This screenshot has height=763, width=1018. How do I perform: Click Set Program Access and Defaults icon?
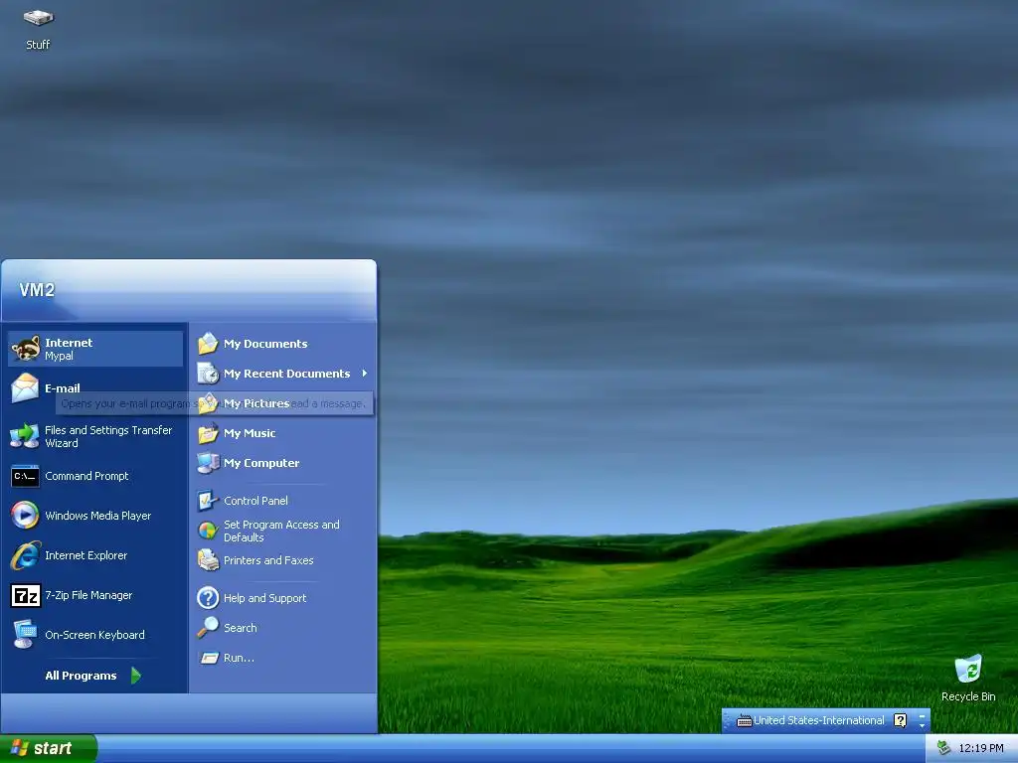click(208, 531)
